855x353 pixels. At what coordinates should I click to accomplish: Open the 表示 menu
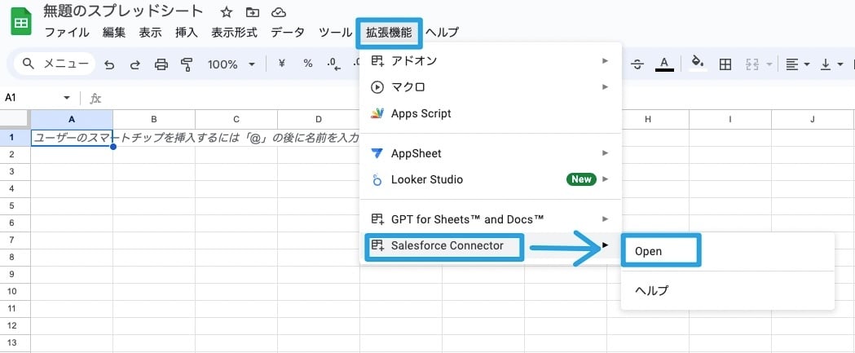click(151, 32)
